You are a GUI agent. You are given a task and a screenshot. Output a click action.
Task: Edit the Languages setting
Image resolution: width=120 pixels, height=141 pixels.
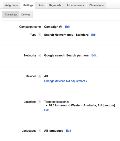coord(68,131)
